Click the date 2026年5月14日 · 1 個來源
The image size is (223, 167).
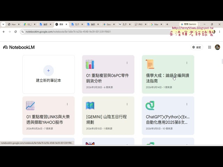pos(159,87)
